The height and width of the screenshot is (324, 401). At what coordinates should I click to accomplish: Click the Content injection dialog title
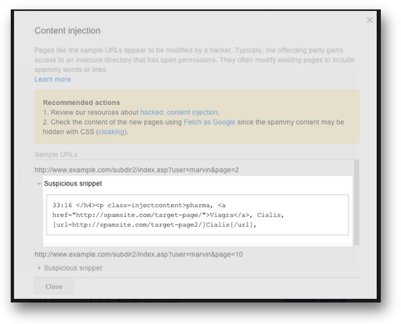[67, 31]
